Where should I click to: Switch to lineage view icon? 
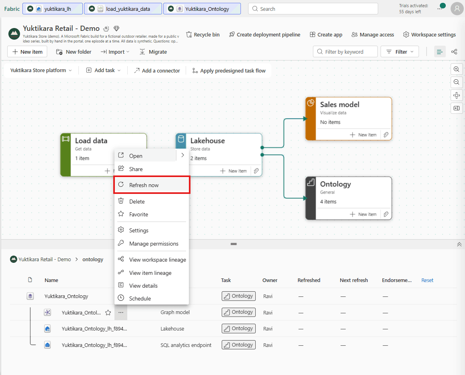454,52
